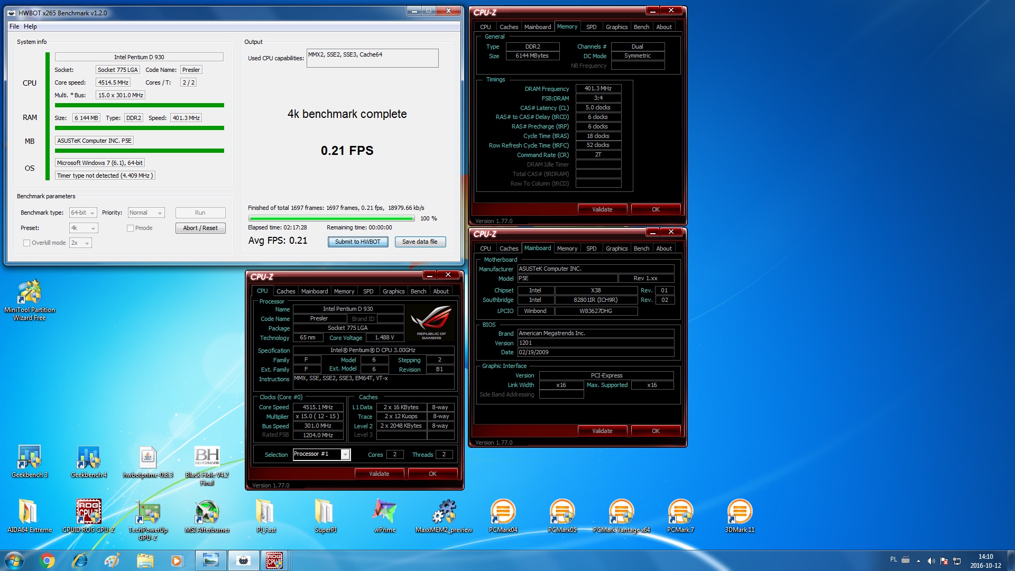Open the PI_Fast folder icon
The width and height of the screenshot is (1015, 571).
[266, 516]
